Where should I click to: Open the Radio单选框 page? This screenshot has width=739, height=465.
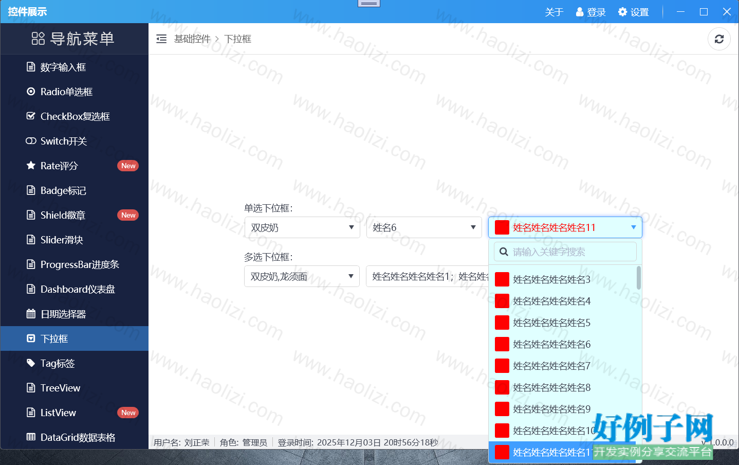click(x=75, y=92)
